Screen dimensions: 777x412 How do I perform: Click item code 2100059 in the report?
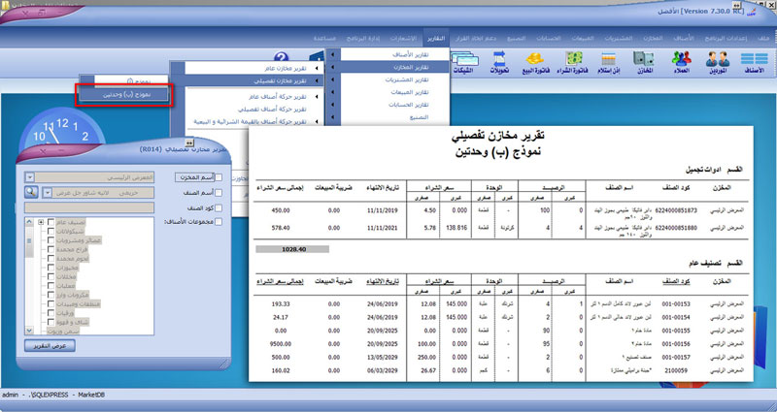678,370
